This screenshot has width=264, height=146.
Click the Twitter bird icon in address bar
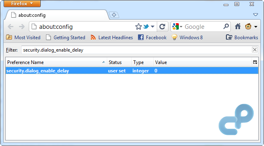coord(146,26)
